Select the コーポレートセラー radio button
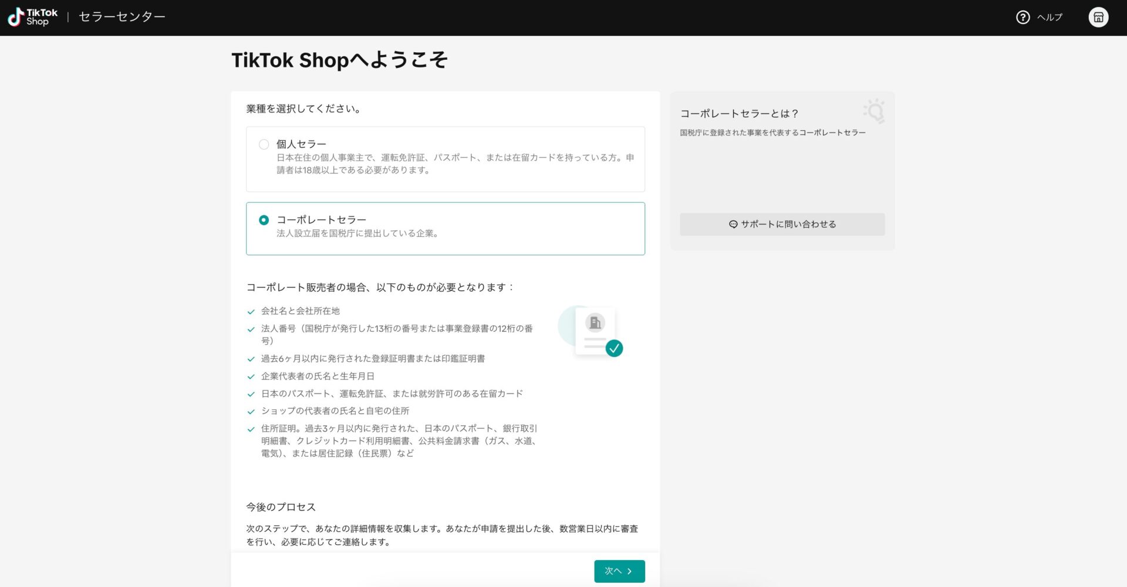 [264, 219]
